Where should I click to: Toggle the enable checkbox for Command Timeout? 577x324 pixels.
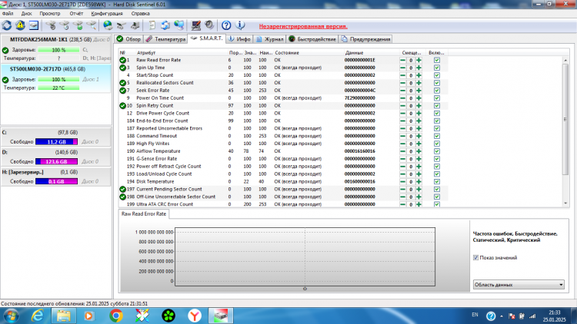(437, 137)
